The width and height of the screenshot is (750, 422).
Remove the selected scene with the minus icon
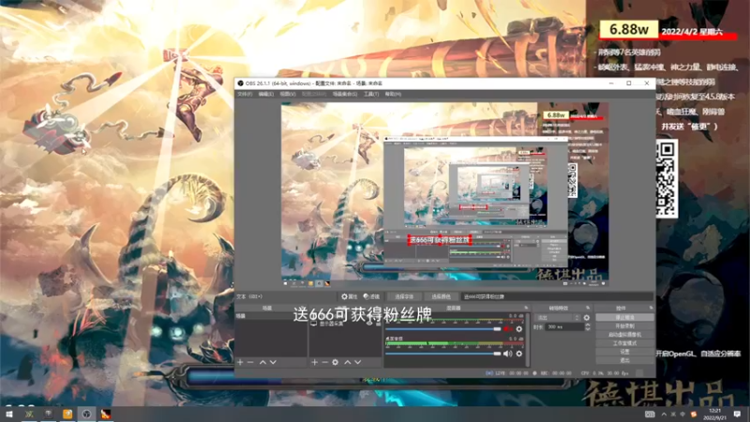(x=250, y=362)
